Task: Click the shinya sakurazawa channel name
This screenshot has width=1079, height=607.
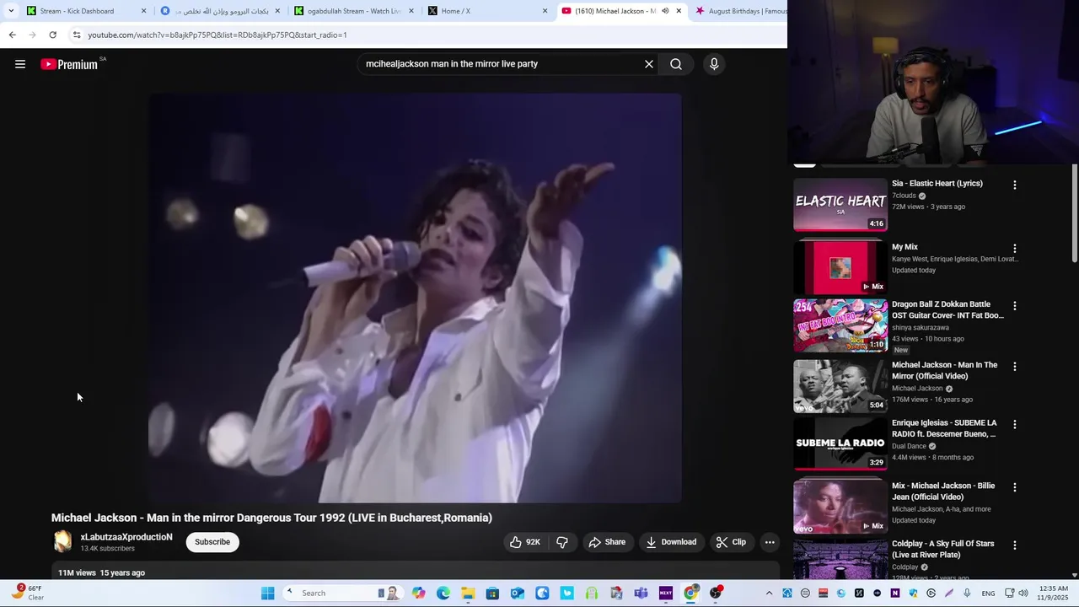Action: point(921,327)
